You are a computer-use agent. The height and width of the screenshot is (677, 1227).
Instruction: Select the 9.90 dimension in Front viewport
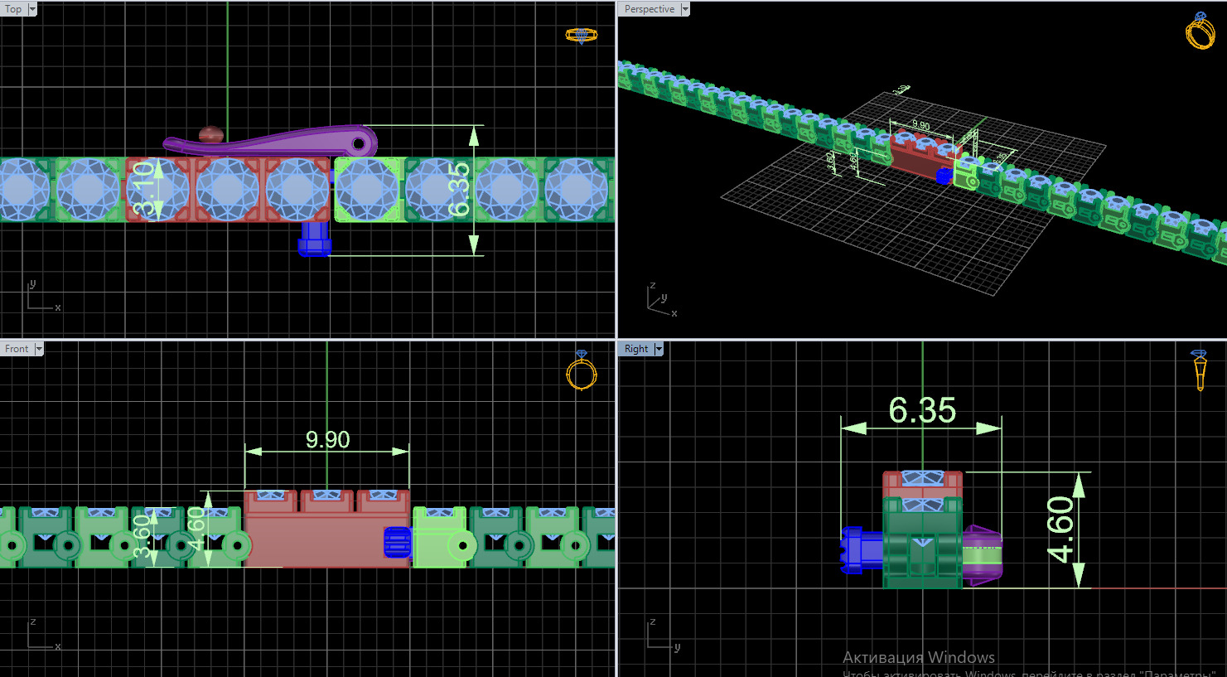click(x=327, y=439)
